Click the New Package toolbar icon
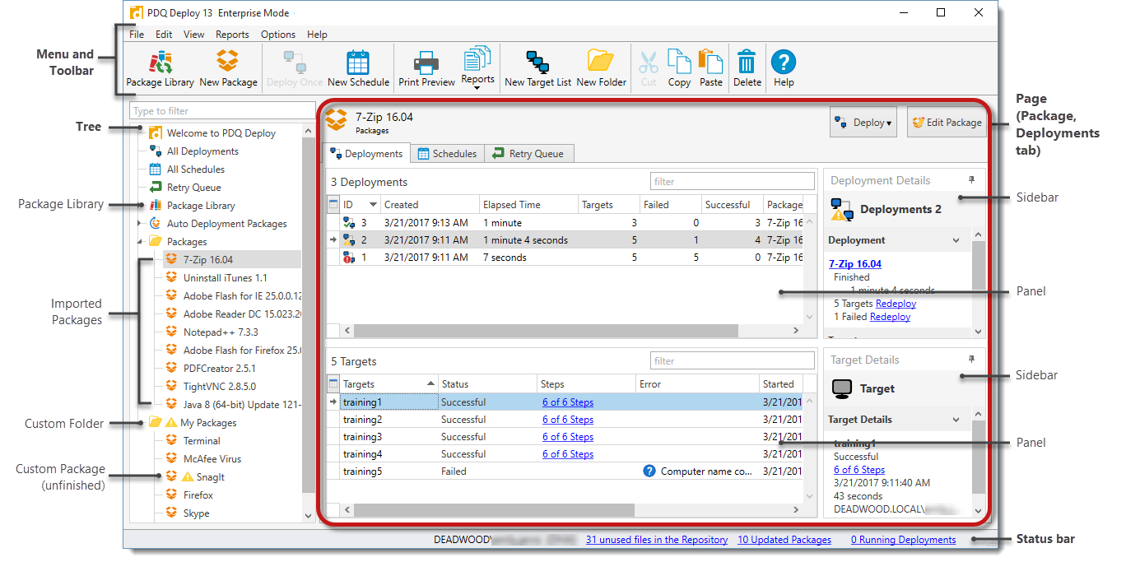Image resolution: width=1126 pixels, height=562 pixels. click(x=228, y=63)
